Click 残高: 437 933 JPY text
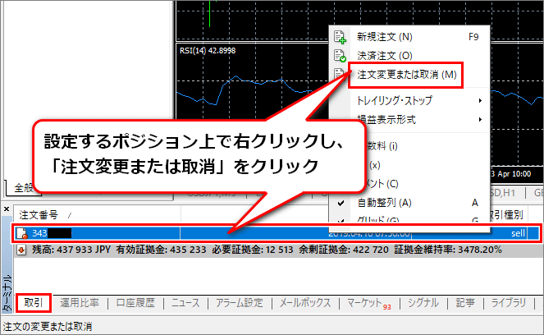 pyautogui.click(x=71, y=250)
